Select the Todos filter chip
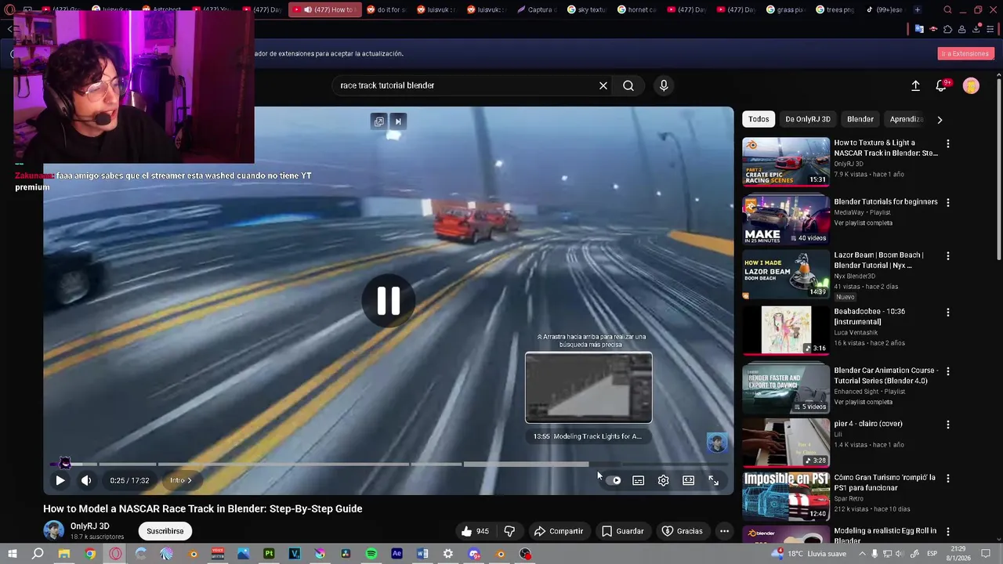The width and height of the screenshot is (1003, 564). (759, 119)
